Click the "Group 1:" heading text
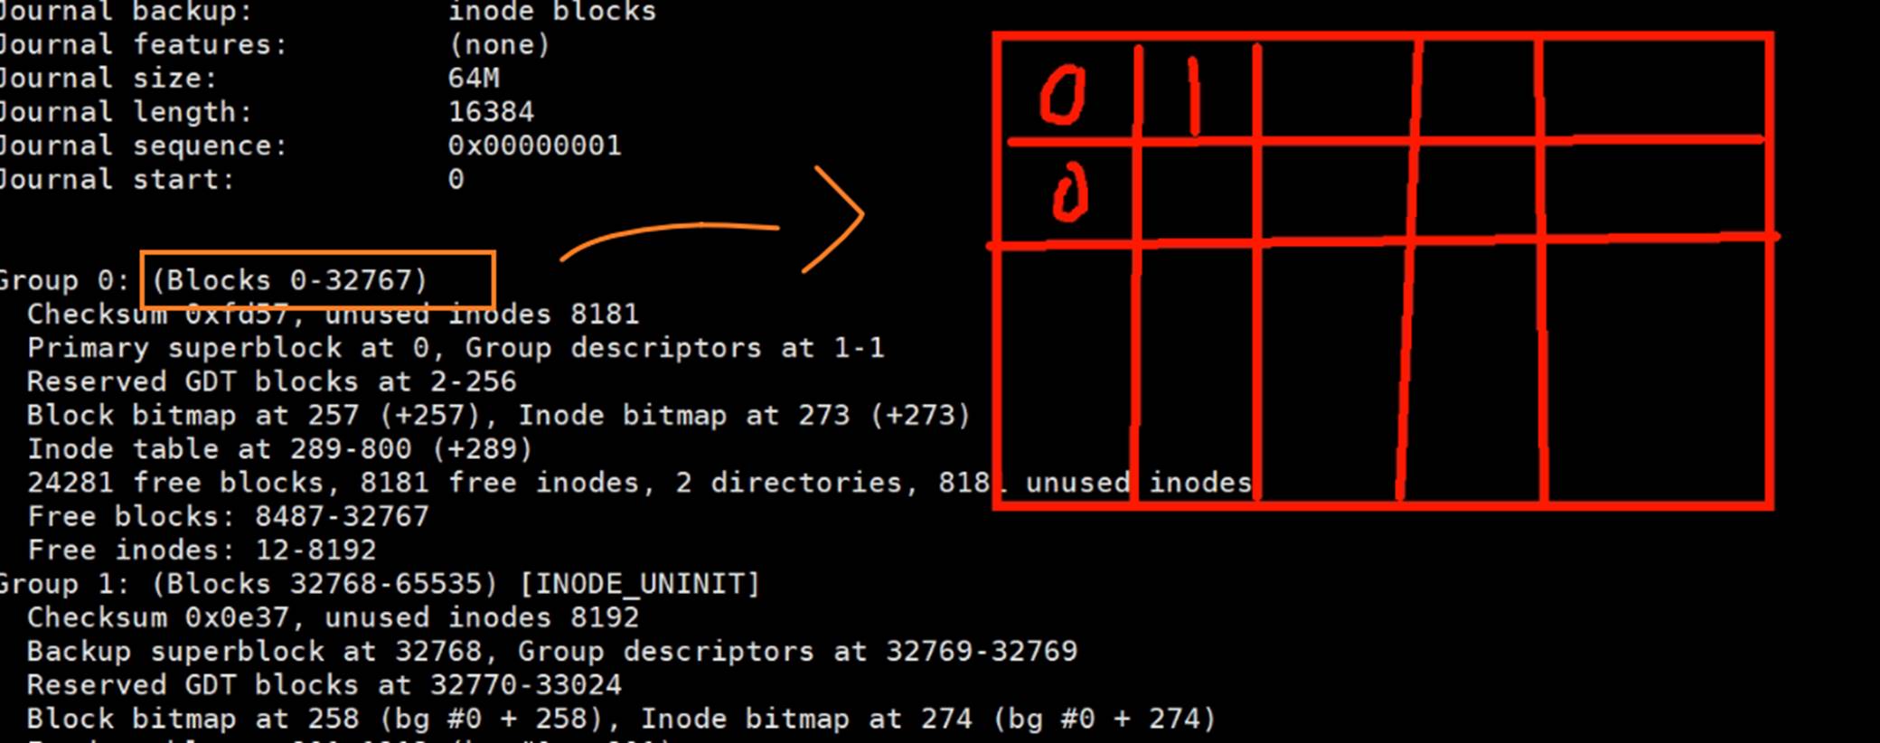1880x743 pixels. point(65,584)
